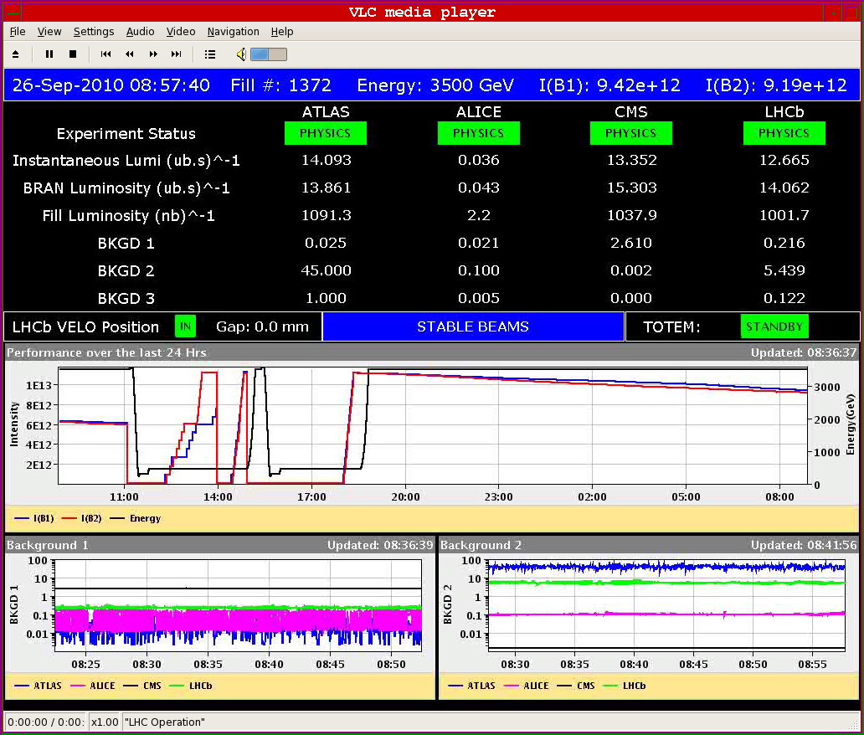Image resolution: width=864 pixels, height=735 pixels.
Task: Click the "Updated: 08:41:56" timestamp
Action: pos(804,546)
